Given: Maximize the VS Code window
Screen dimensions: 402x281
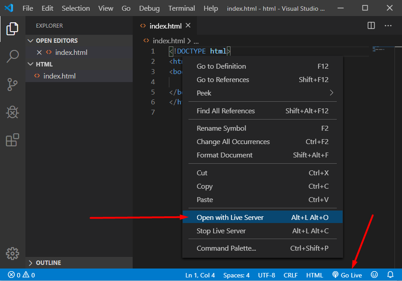Looking at the screenshot, I should pos(365,8).
